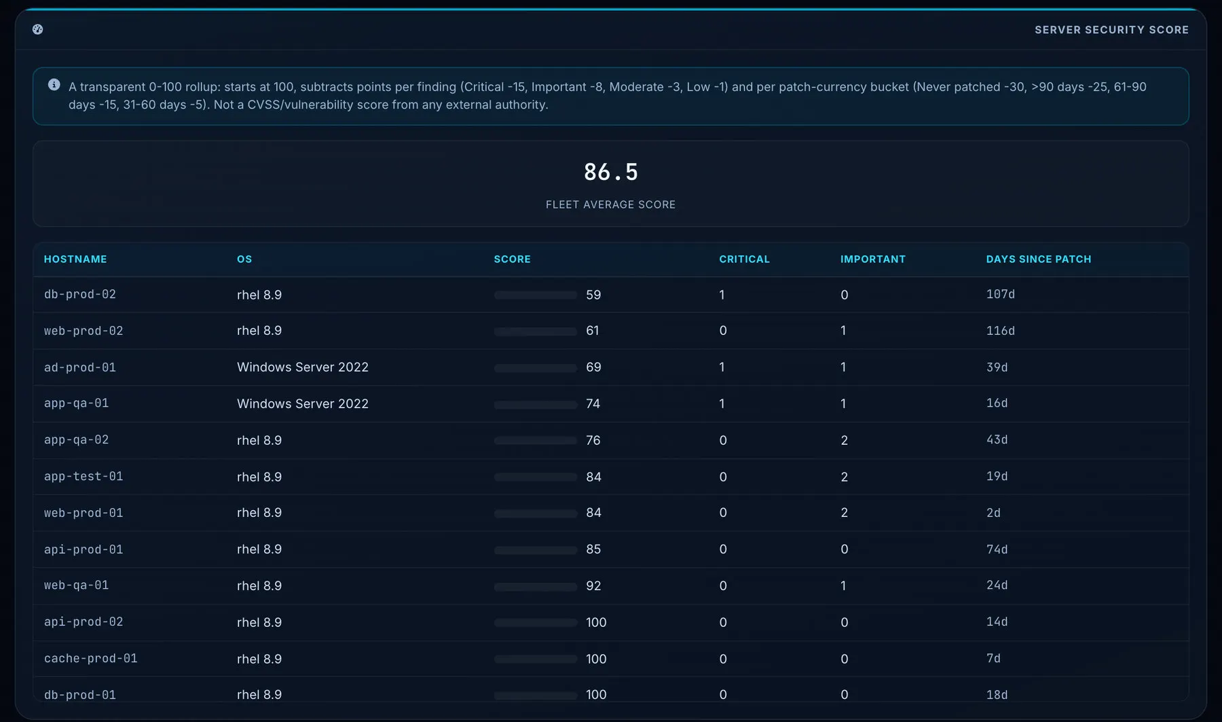This screenshot has height=722, width=1222.
Task: Click hostname web-qa-01
Action: click(x=76, y=585)
